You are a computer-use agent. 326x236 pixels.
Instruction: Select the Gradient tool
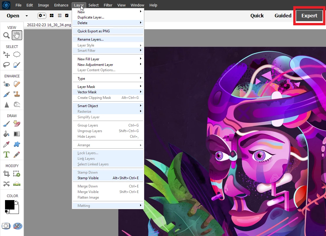coord(17,134)
